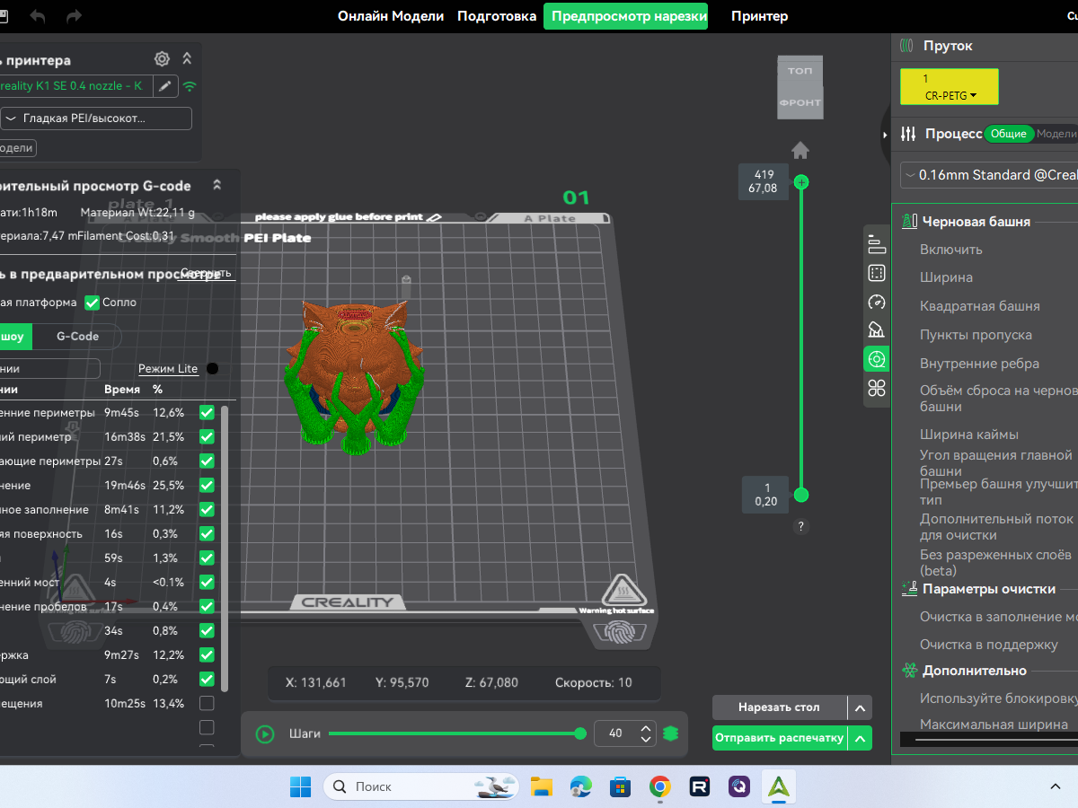This screenshot has width=1078, height=808.
Task: Click the speedometer icon in the side toolbar
Action: point(877,303)
